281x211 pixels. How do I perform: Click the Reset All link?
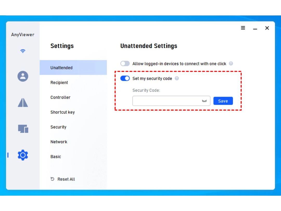[66, 179]
